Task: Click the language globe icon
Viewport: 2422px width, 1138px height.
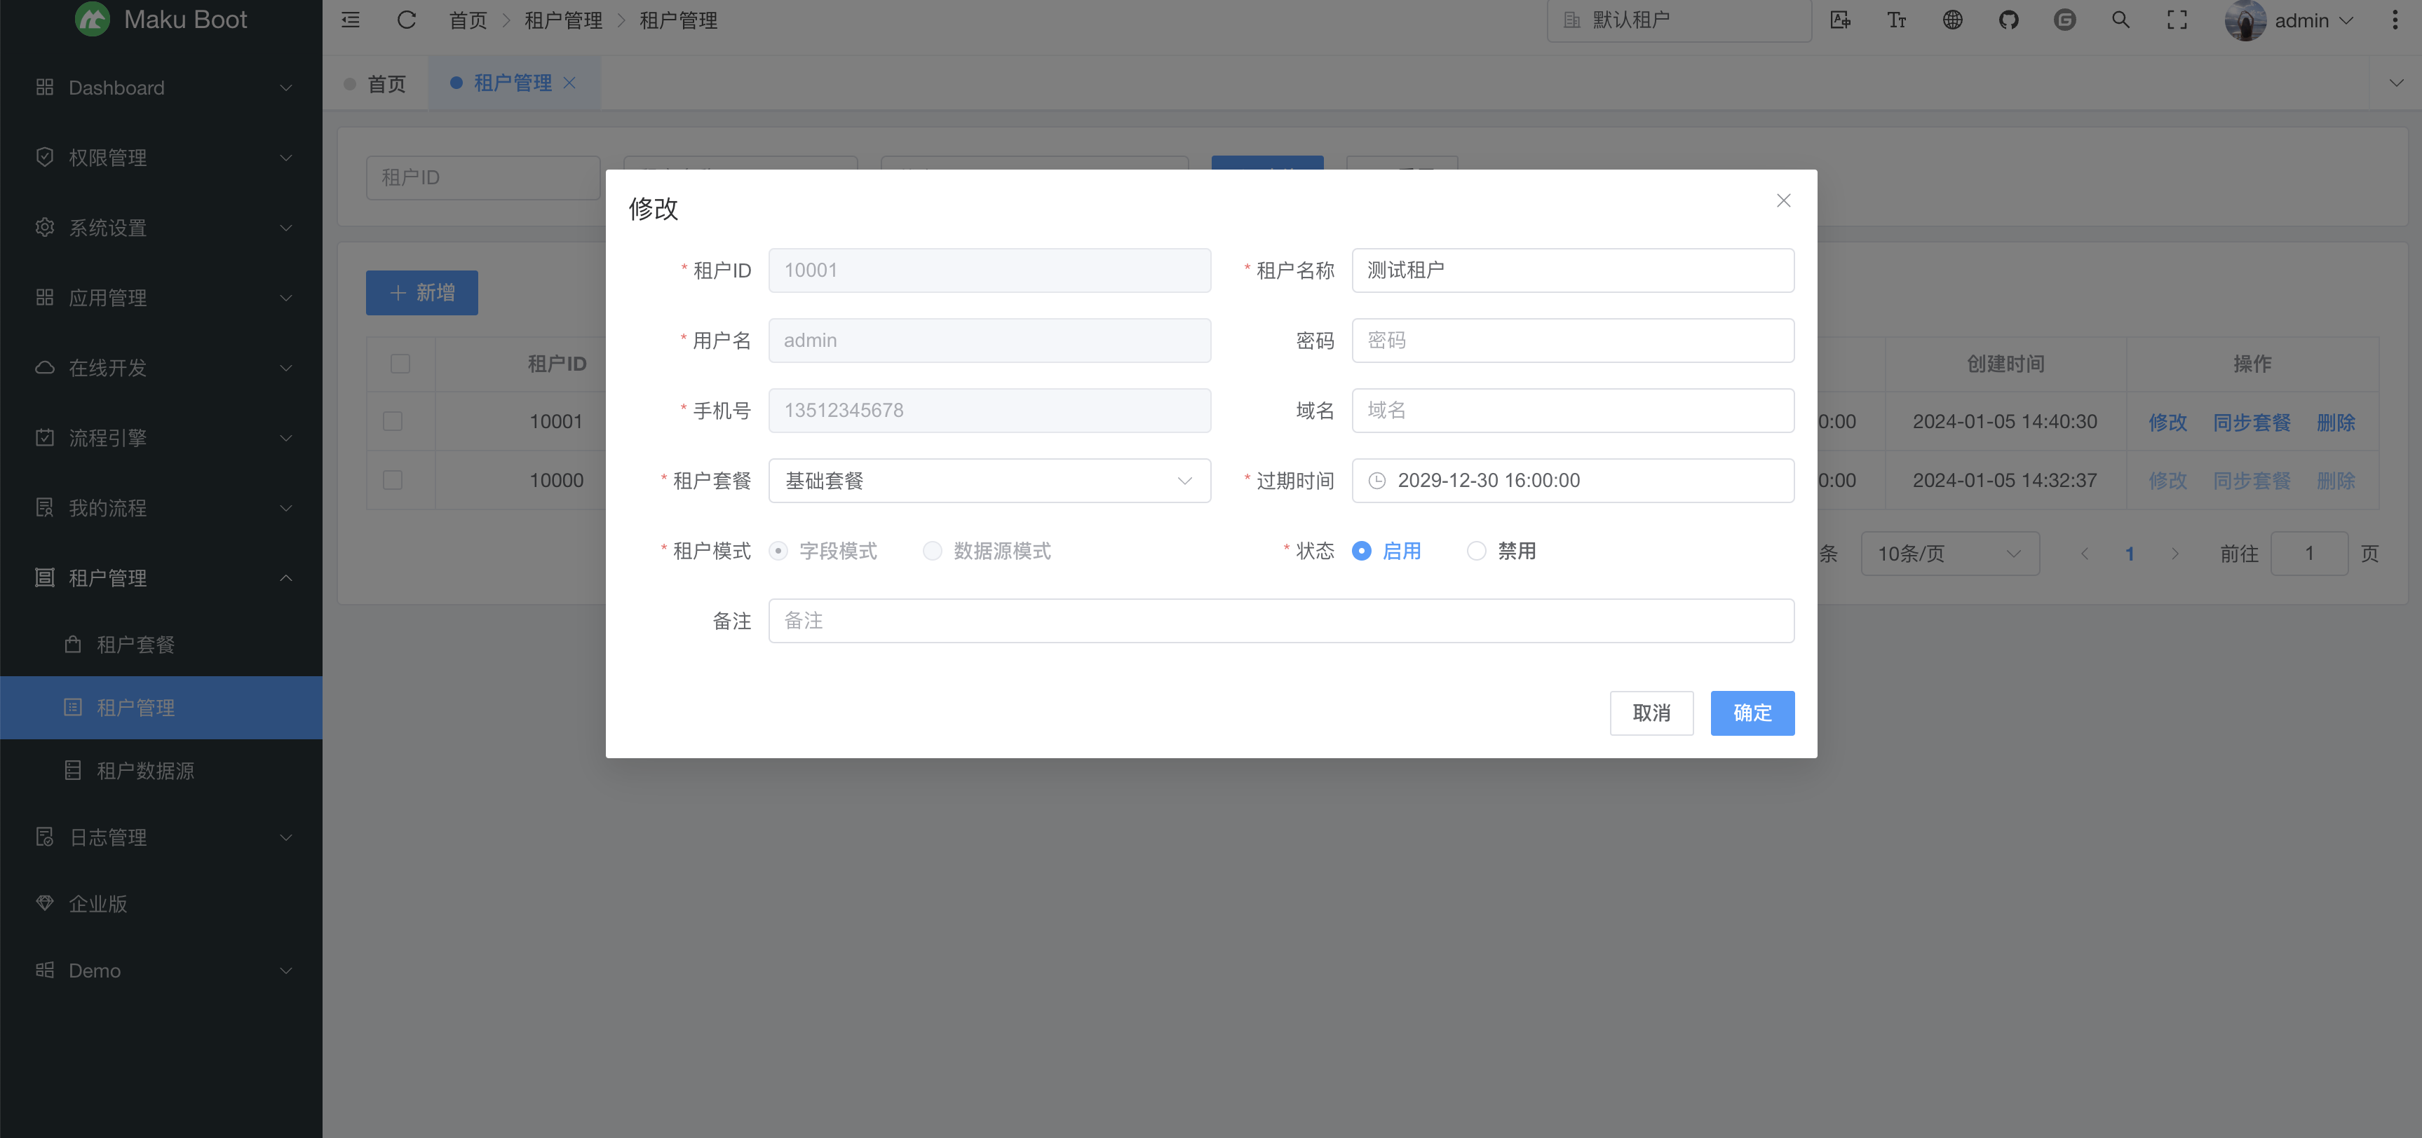Action: 1953,20
